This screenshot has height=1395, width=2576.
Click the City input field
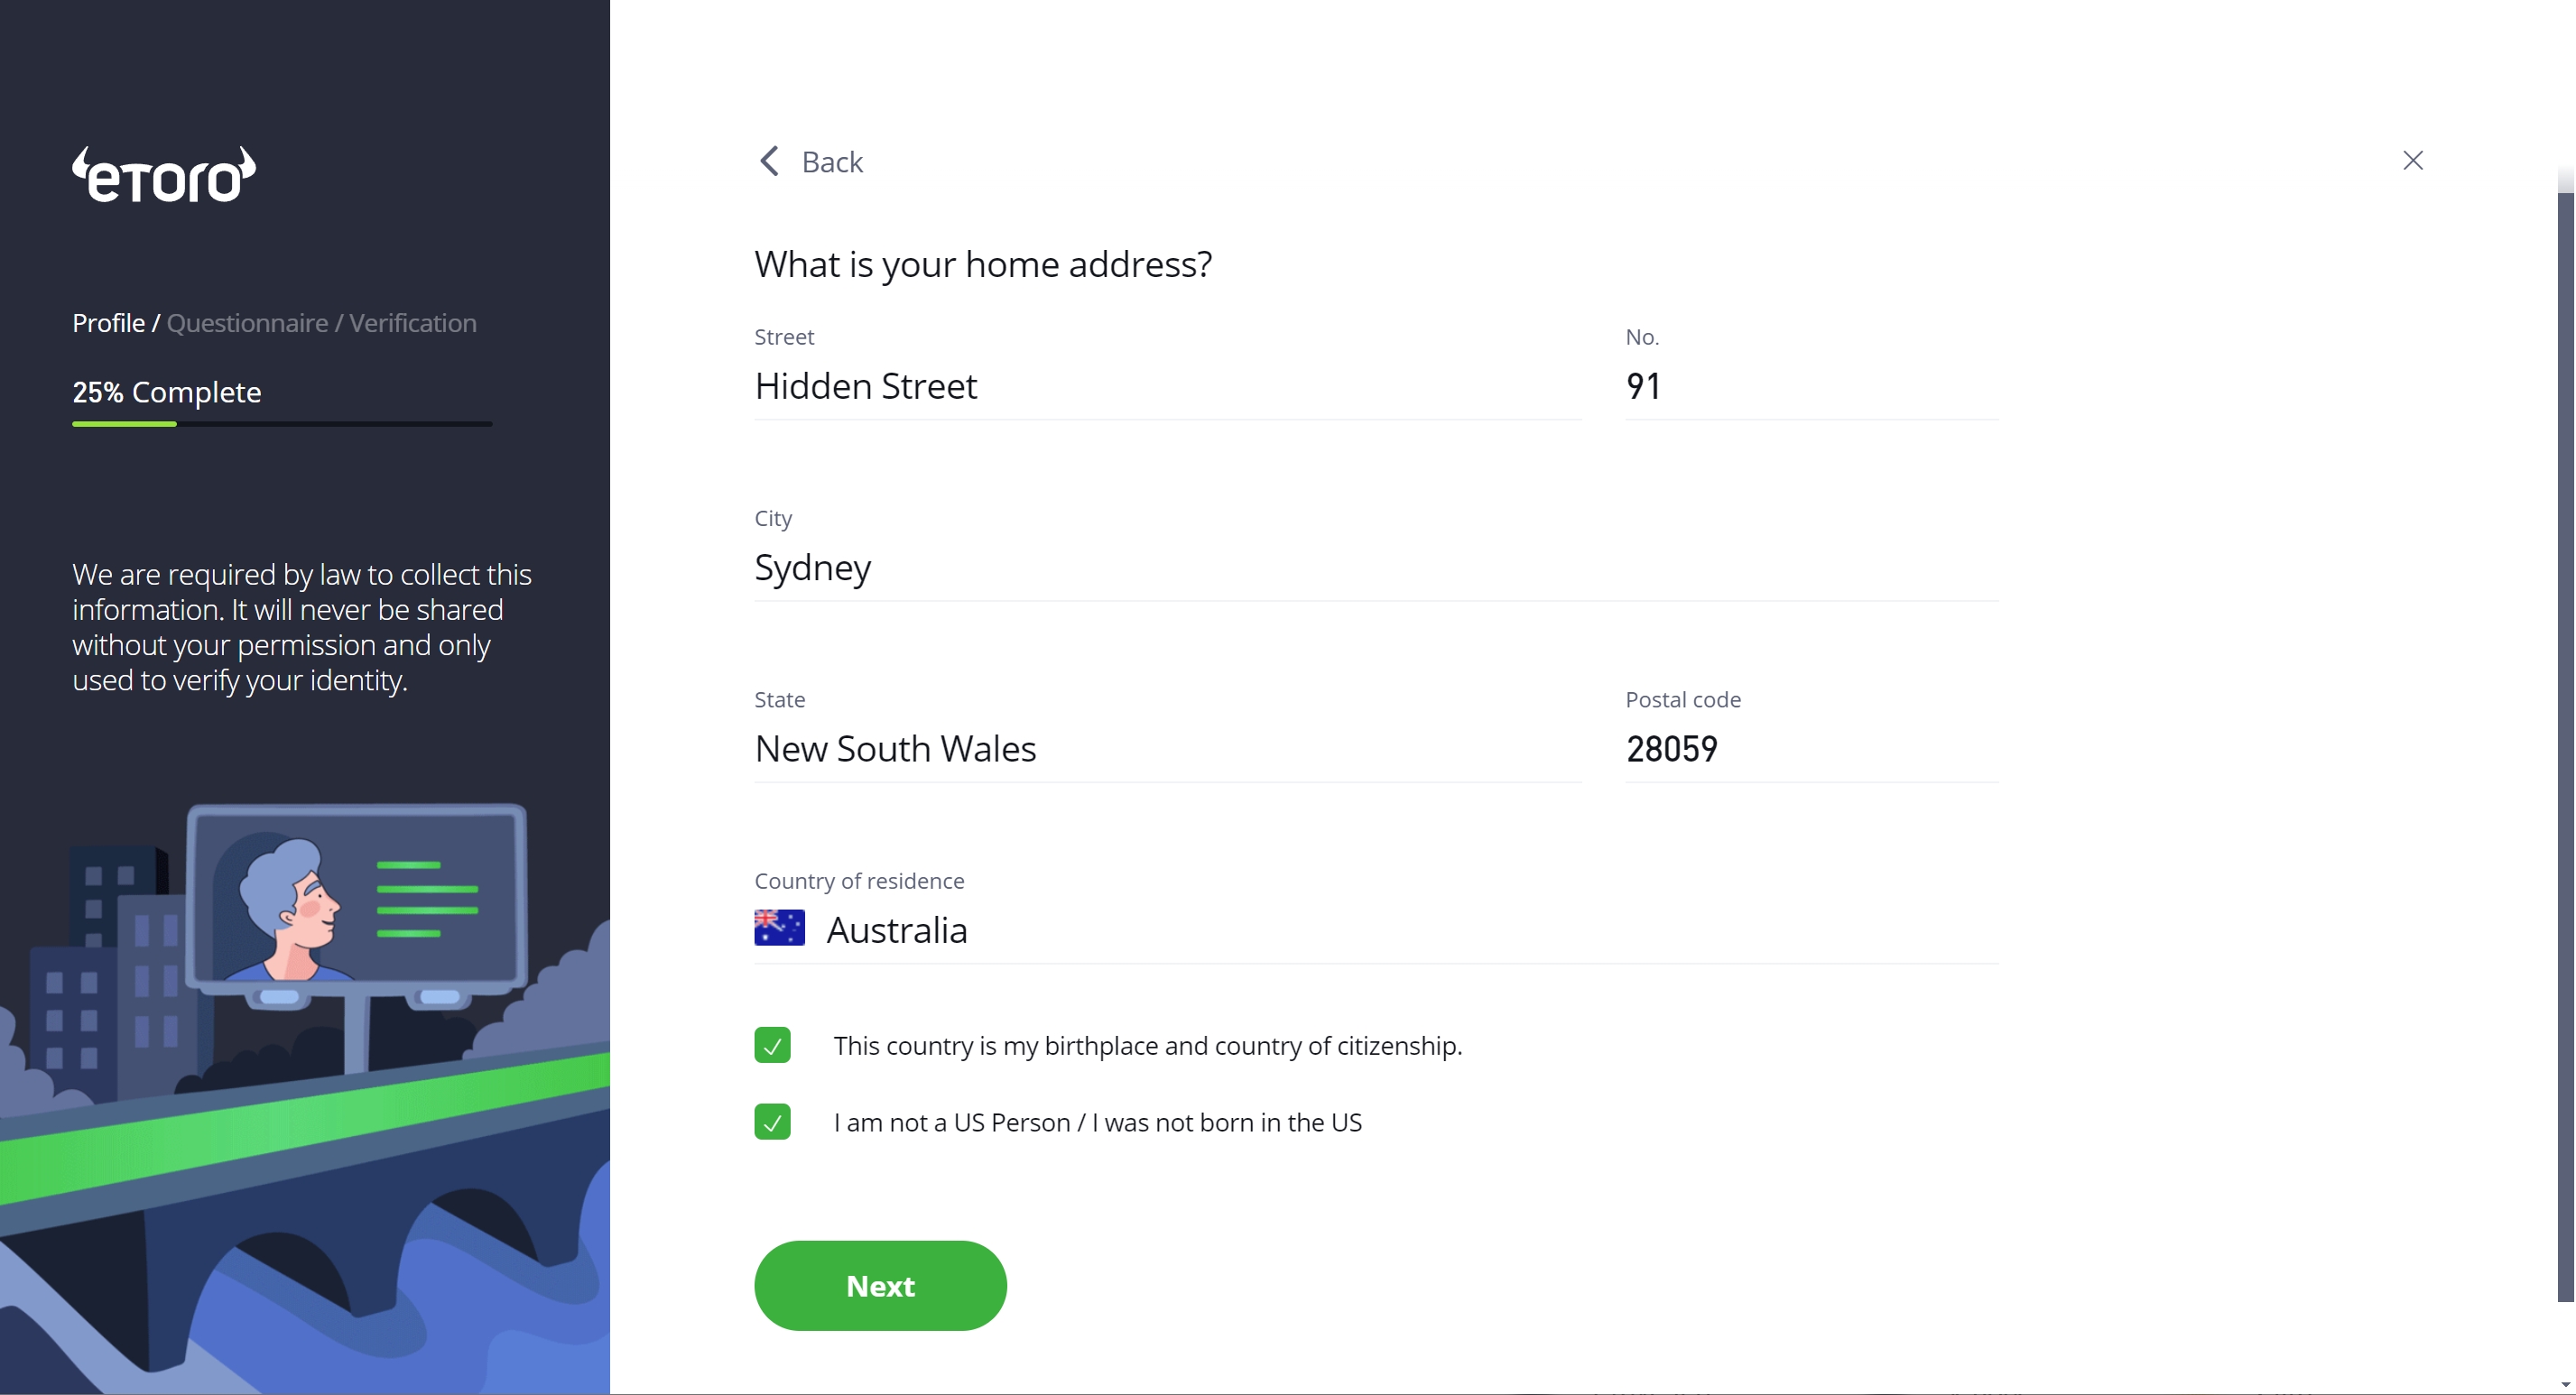1375,568
